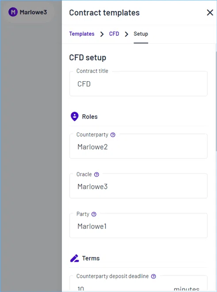Edit the Contract title field

point(138,84)
